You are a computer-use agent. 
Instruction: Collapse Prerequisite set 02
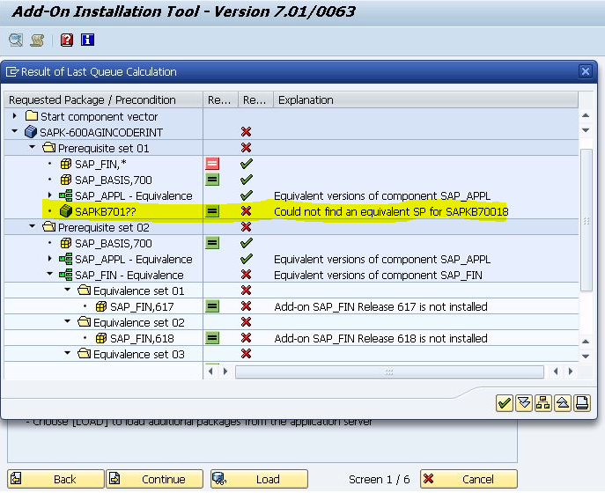(33, 226)
